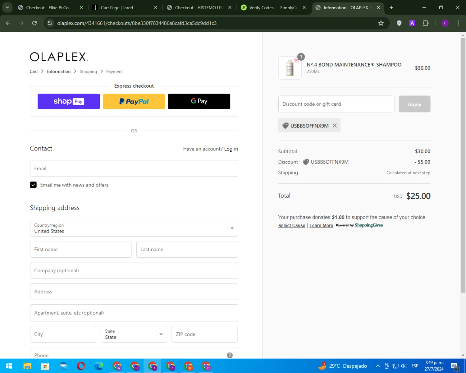Close the Cart Page | Jared tab
This screenshot has width=466, height=373.
156,7
